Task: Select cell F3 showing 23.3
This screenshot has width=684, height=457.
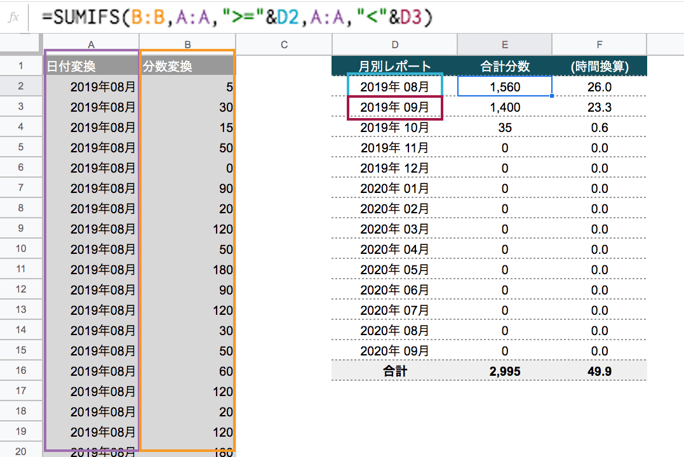Action: click(x=600, y=107)
